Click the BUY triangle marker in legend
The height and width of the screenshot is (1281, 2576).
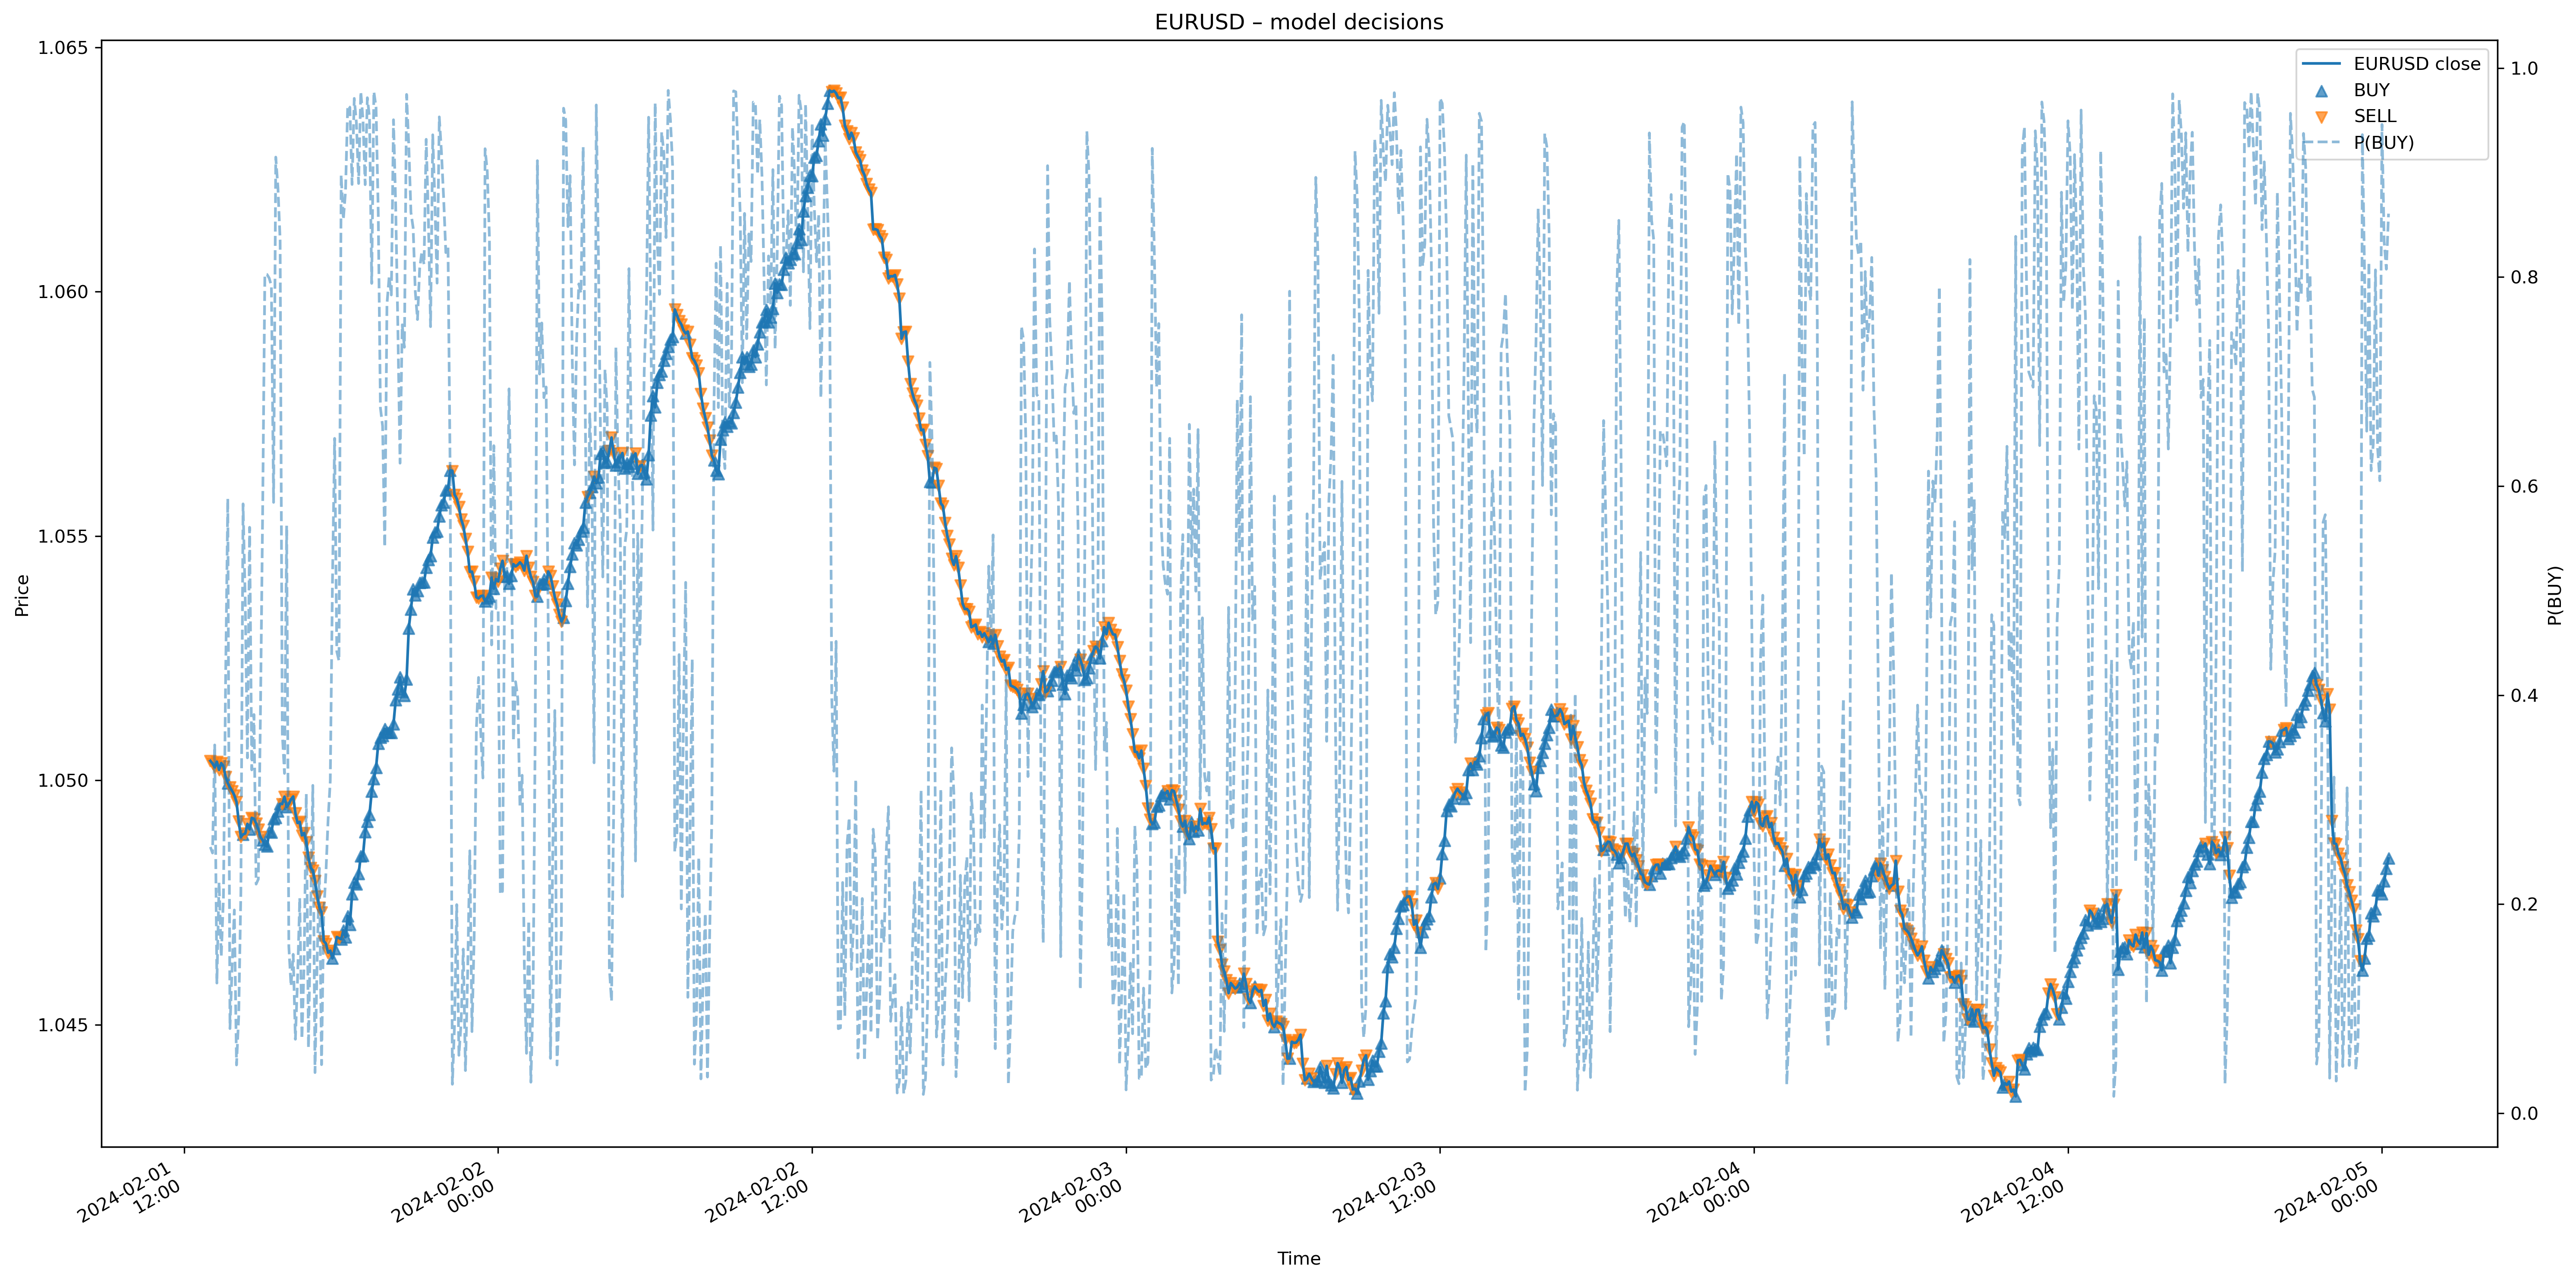point(2321,90)
